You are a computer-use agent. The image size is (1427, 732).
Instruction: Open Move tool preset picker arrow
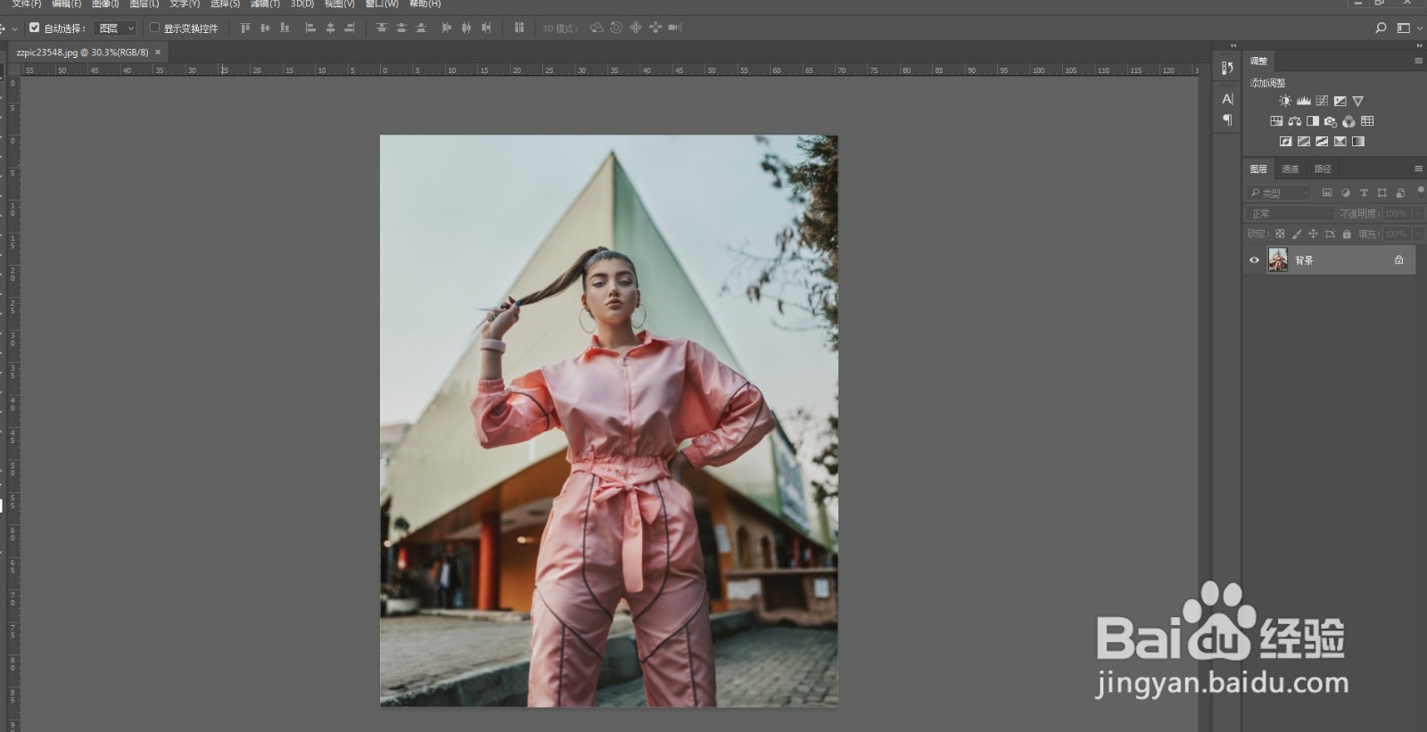[x=14, y=29]
